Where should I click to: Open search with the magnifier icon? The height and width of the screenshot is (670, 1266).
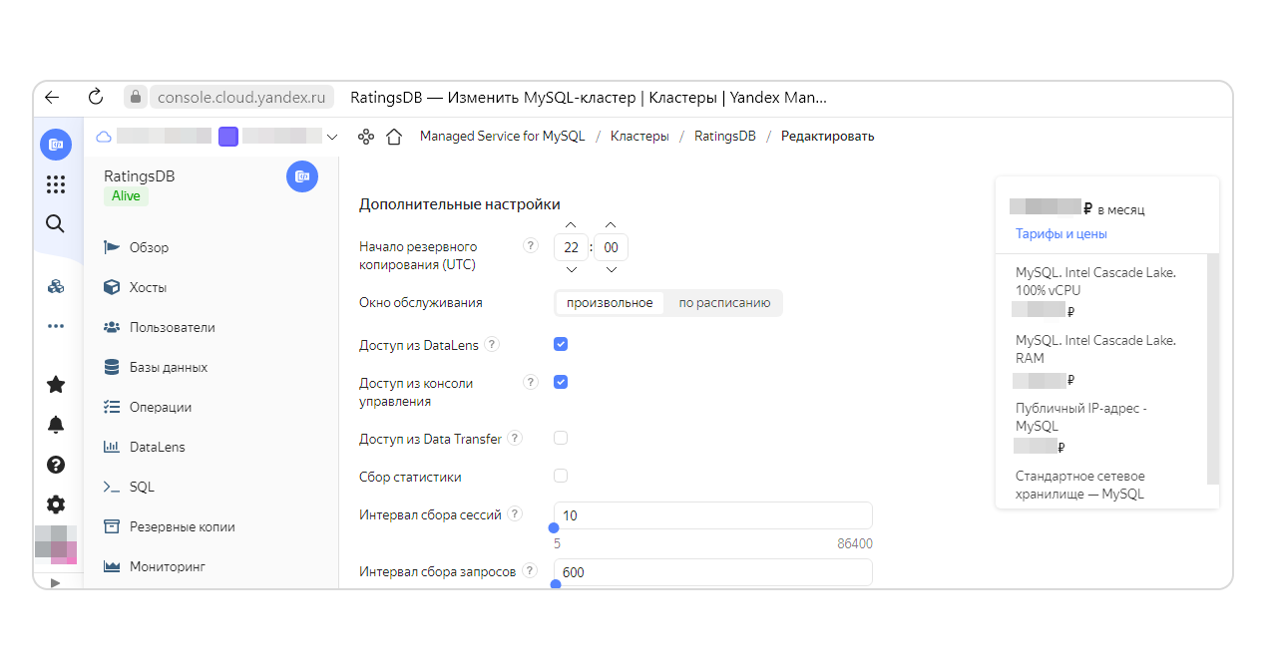click(56, 223)
